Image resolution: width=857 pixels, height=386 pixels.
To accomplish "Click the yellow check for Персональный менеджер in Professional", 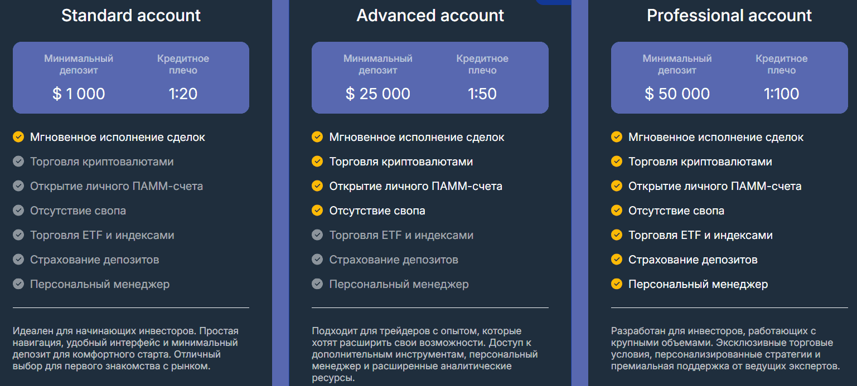I will [x=617, y=284].
